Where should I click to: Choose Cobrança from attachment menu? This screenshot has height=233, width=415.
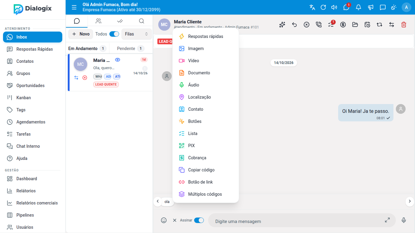point(206,158)
